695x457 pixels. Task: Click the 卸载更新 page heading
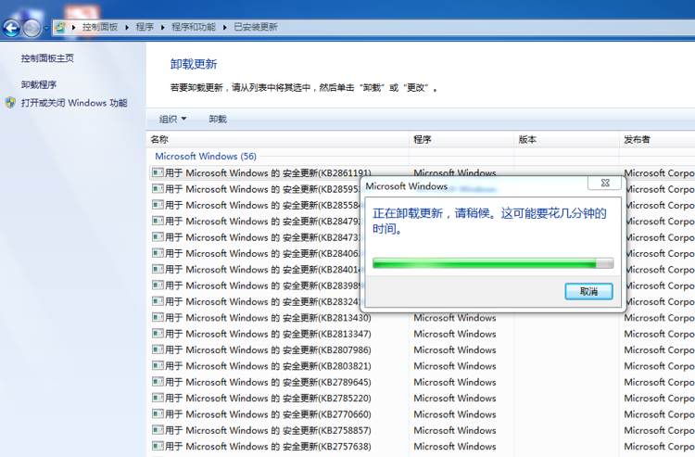pos(194,64)
